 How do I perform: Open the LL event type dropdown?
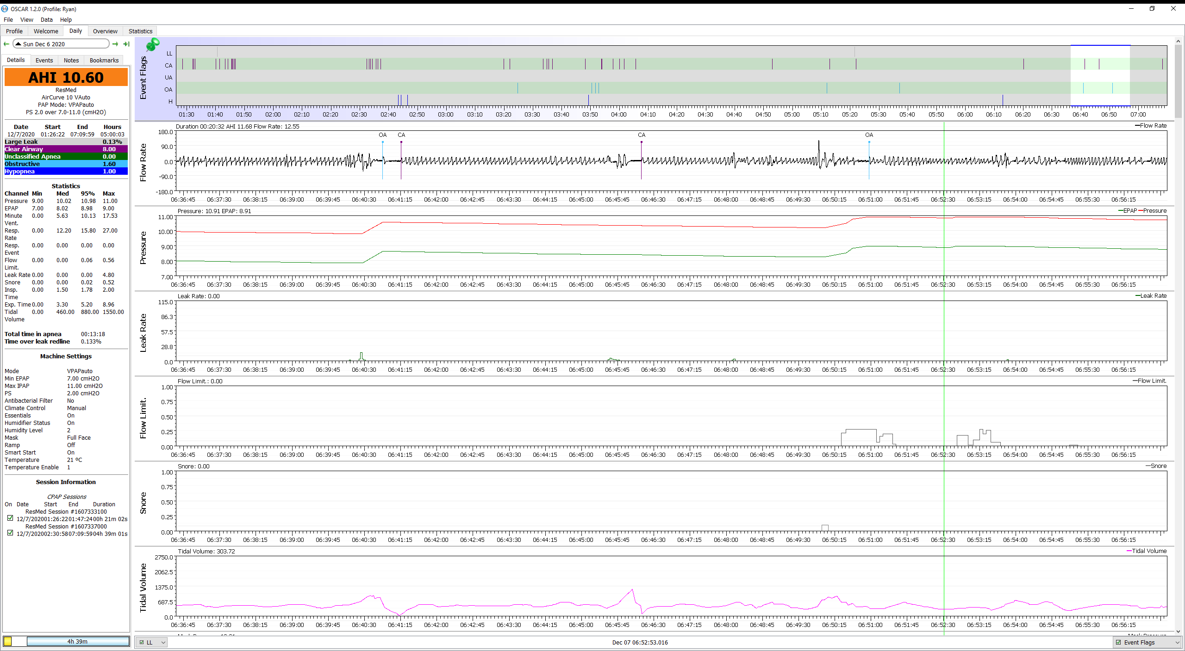pyautogui.click(x=152, y=642)
